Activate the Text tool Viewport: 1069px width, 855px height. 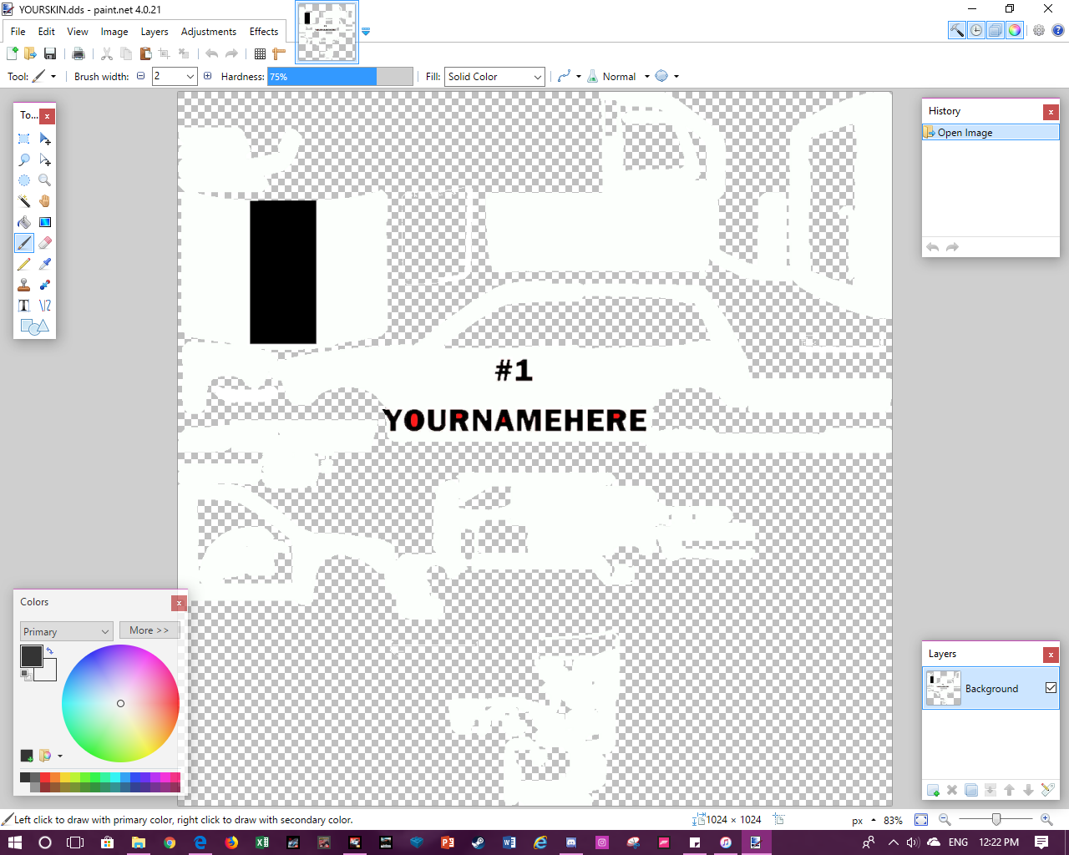coord(24,306)
